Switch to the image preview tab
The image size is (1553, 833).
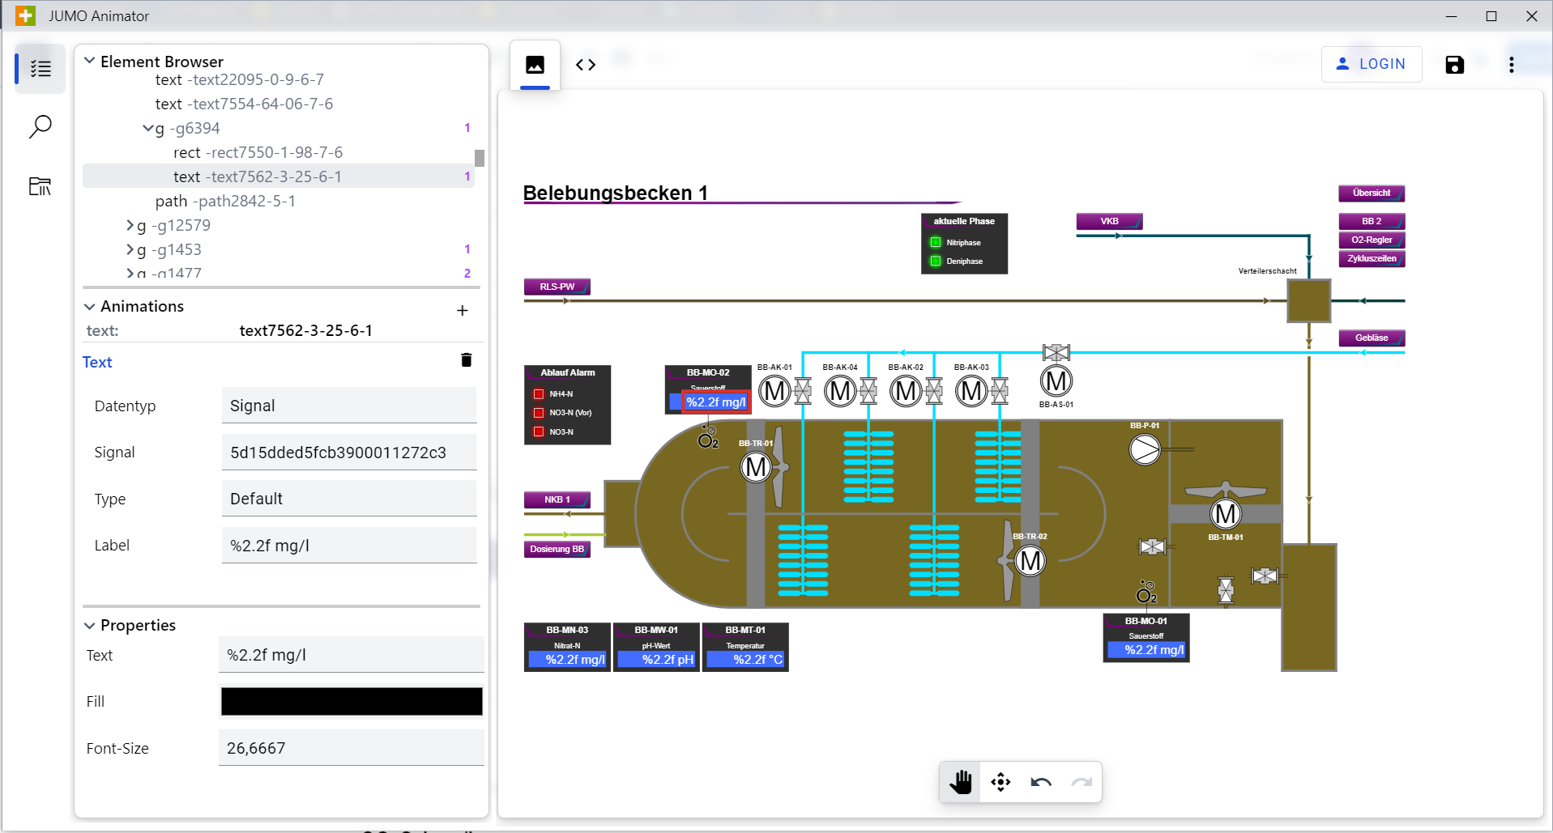535,65
